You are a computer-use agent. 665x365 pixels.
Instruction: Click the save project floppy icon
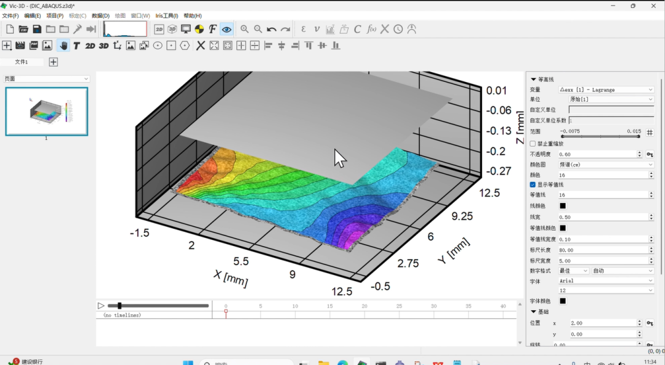[x=37, y=29]
